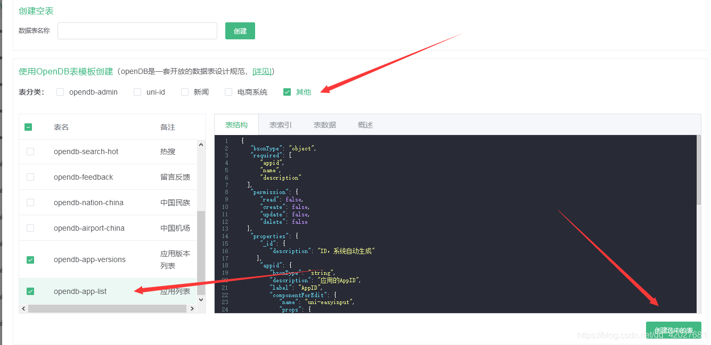Image resolution: width=711 pixels, height=345 pixels.
Task: Check the 新闻 category checkbox
Action: pyautogui.click(x=185, y=92)
